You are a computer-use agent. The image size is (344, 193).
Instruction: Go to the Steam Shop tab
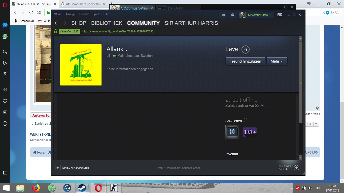point(79,23)
